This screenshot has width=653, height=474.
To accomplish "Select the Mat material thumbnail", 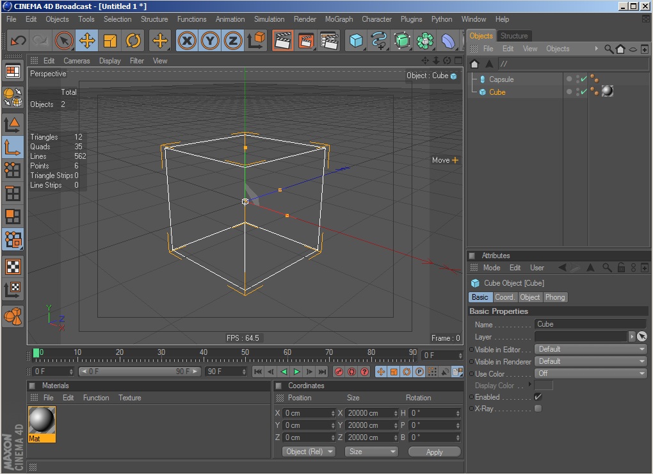I will point(42,420).
